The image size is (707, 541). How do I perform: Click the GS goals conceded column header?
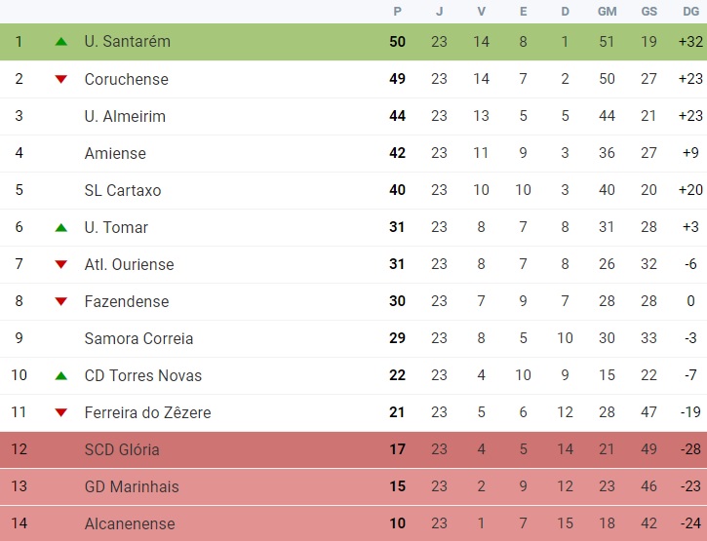[x=648, y=12]
